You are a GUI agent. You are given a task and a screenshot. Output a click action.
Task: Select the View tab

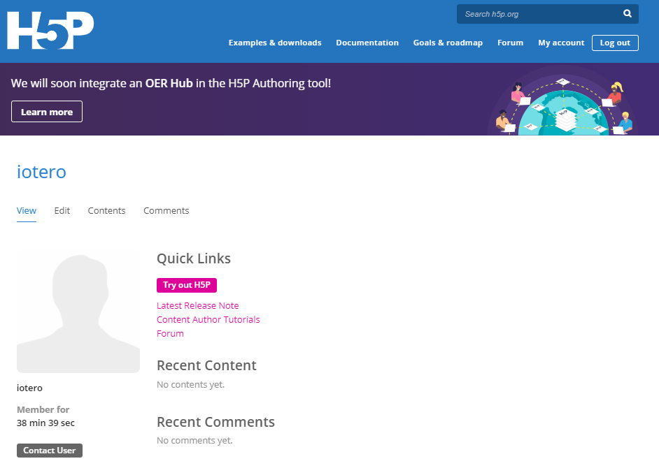coord(27,210)
